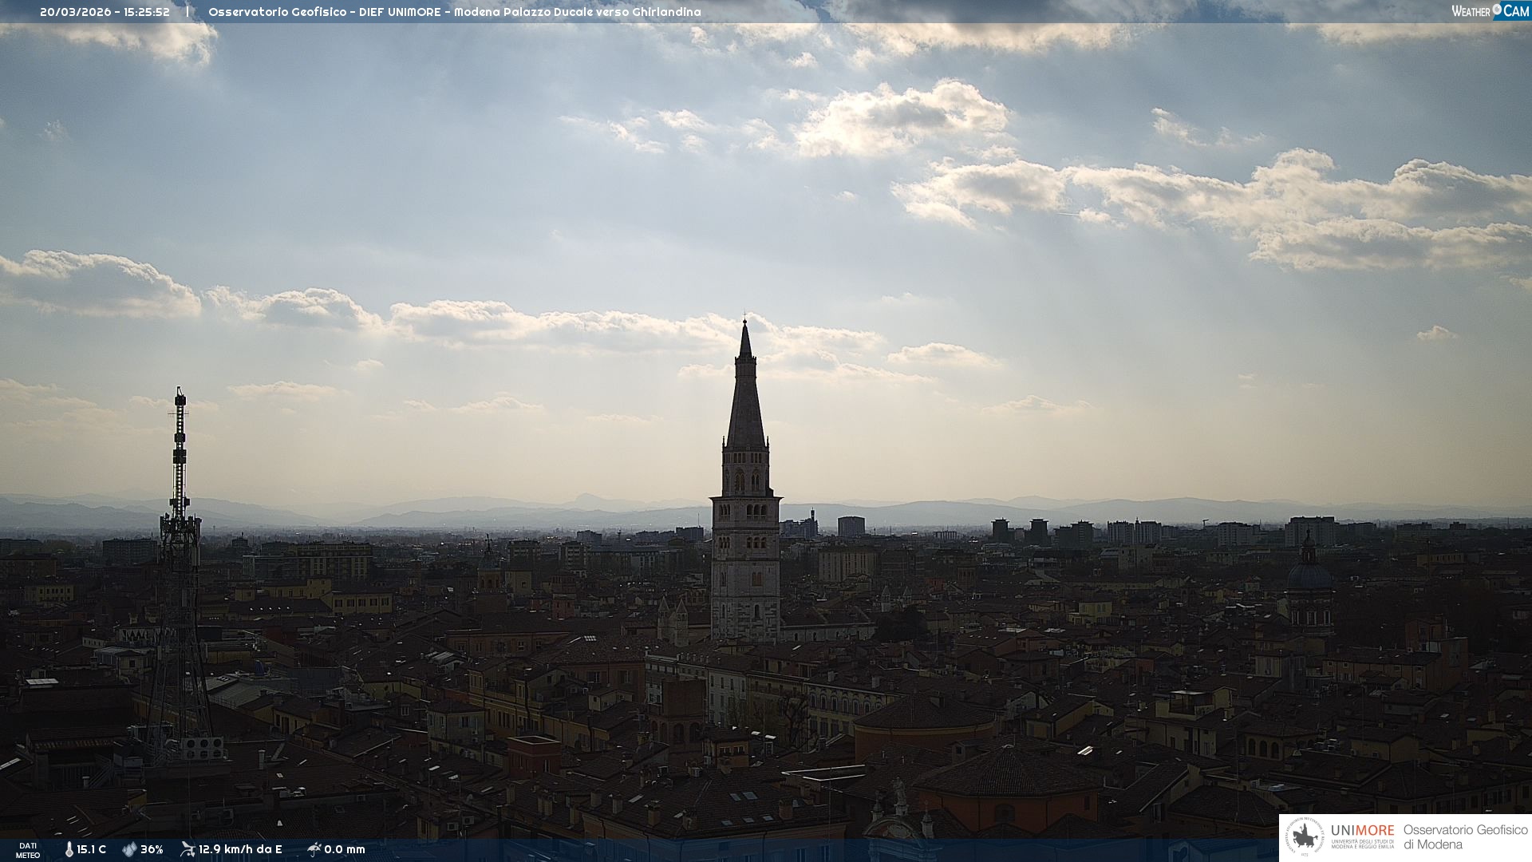This screenshot has width=1532, height=862.
Task: Click the wind anemometer icon
Action: (188, 849)
